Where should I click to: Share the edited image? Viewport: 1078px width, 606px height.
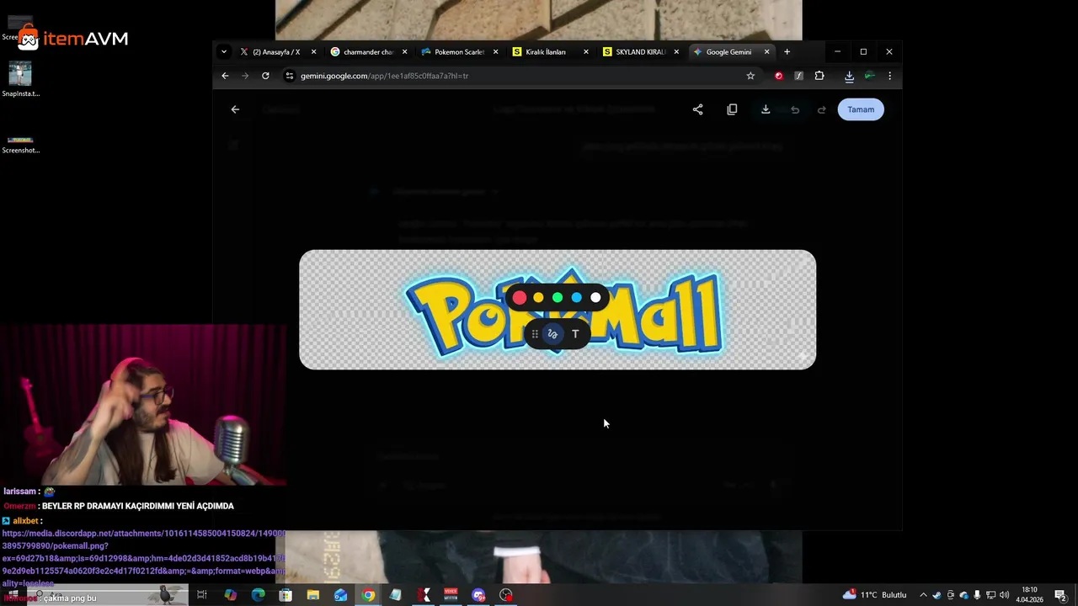tap(697, 109)
